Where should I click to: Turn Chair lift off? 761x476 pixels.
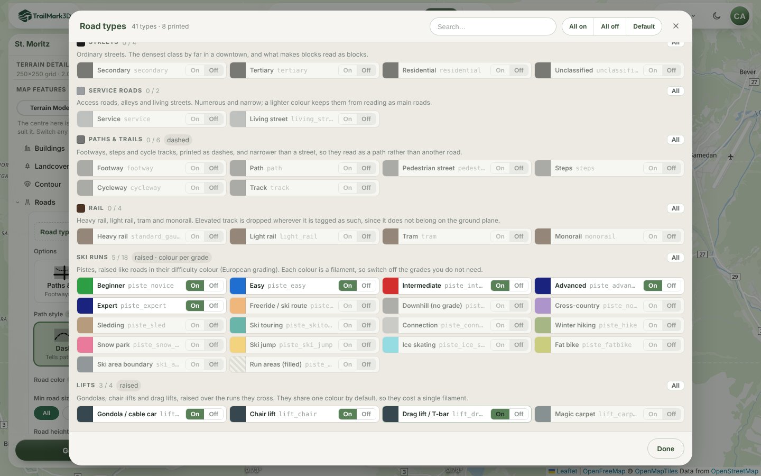click(x=366, y=414)
